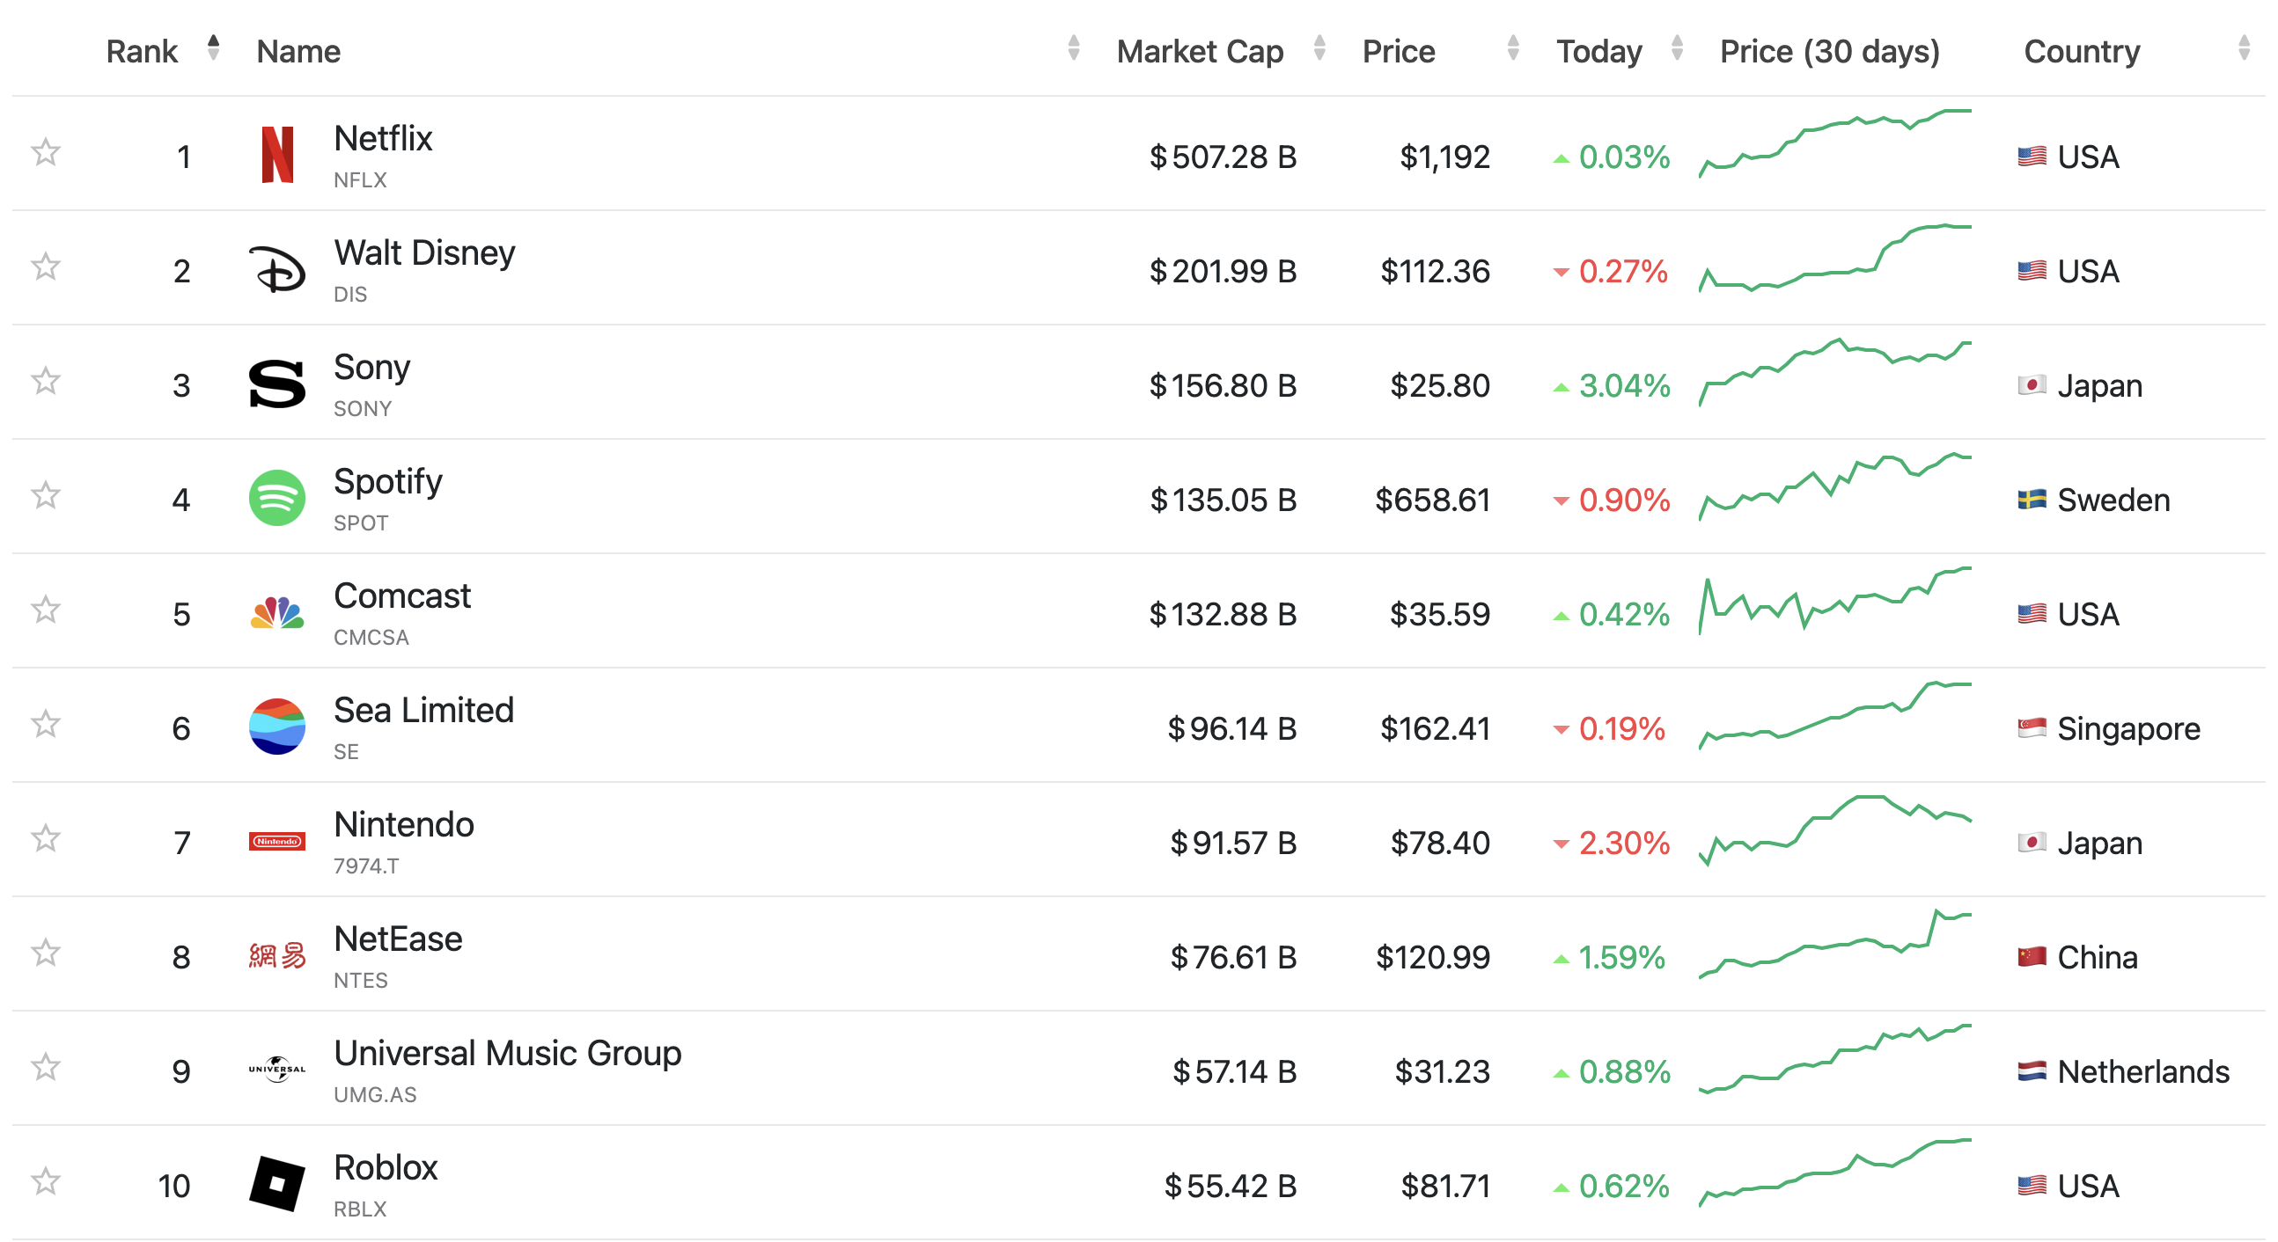This screenshot has width=2278, height=1242.
Task: Click the Universal Music Group logo
Action: coord(276,1070)
